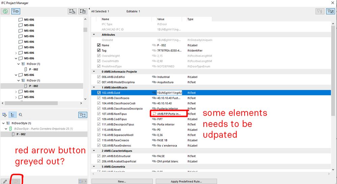Click the link icon in 116.AMB.SeparacioNivell row
Image resolution: width=337 pixels, height=184 pixels.
pyautogui.click(x=154, y=135)
